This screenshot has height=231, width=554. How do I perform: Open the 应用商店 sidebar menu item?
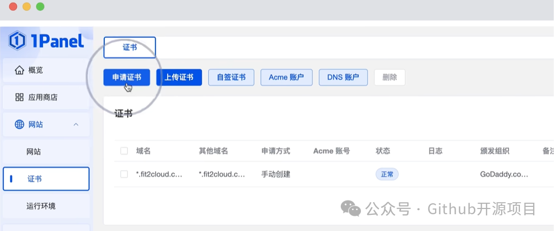pos(46,97)
